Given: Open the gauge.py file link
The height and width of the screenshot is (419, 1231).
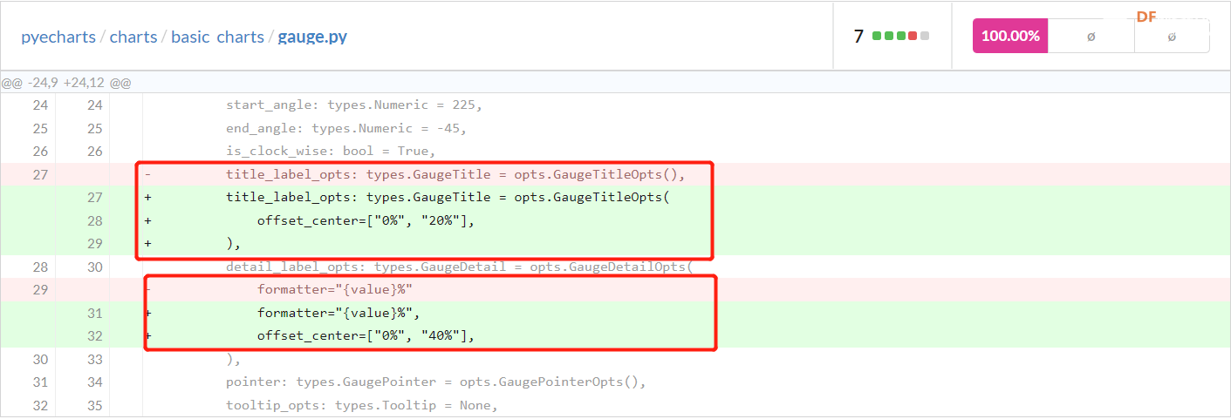Looking at the screenshot, I should coord(312,37).
